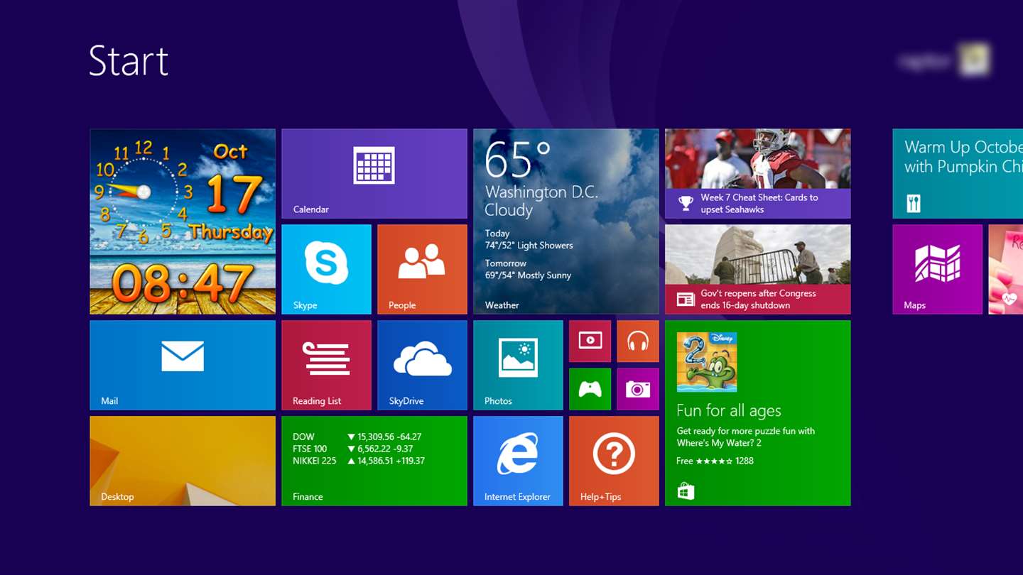Screen dimensions: 1023x575
Task: Launch the Skype tile
Action: [x=327, y=270]
